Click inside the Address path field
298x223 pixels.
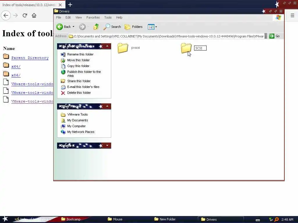[x=166, y=36]
